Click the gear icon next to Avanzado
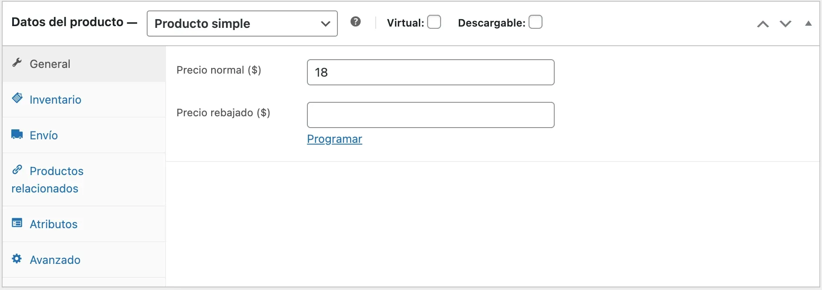This screenshot has width=822, height=290. point(17,258)
